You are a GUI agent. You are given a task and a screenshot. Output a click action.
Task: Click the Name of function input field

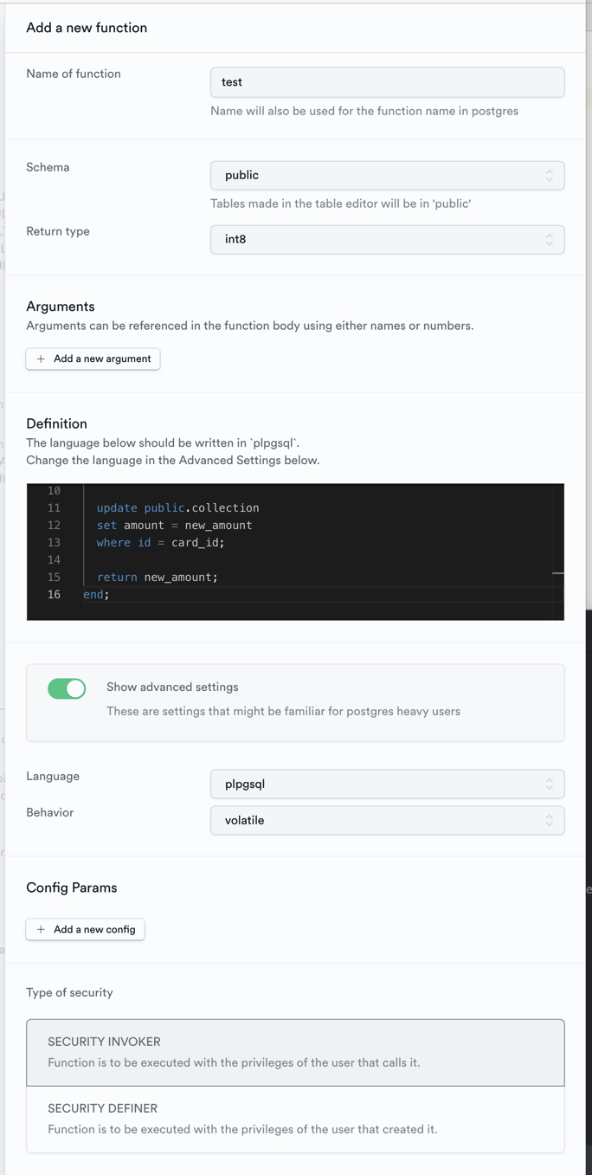[387, 82]
